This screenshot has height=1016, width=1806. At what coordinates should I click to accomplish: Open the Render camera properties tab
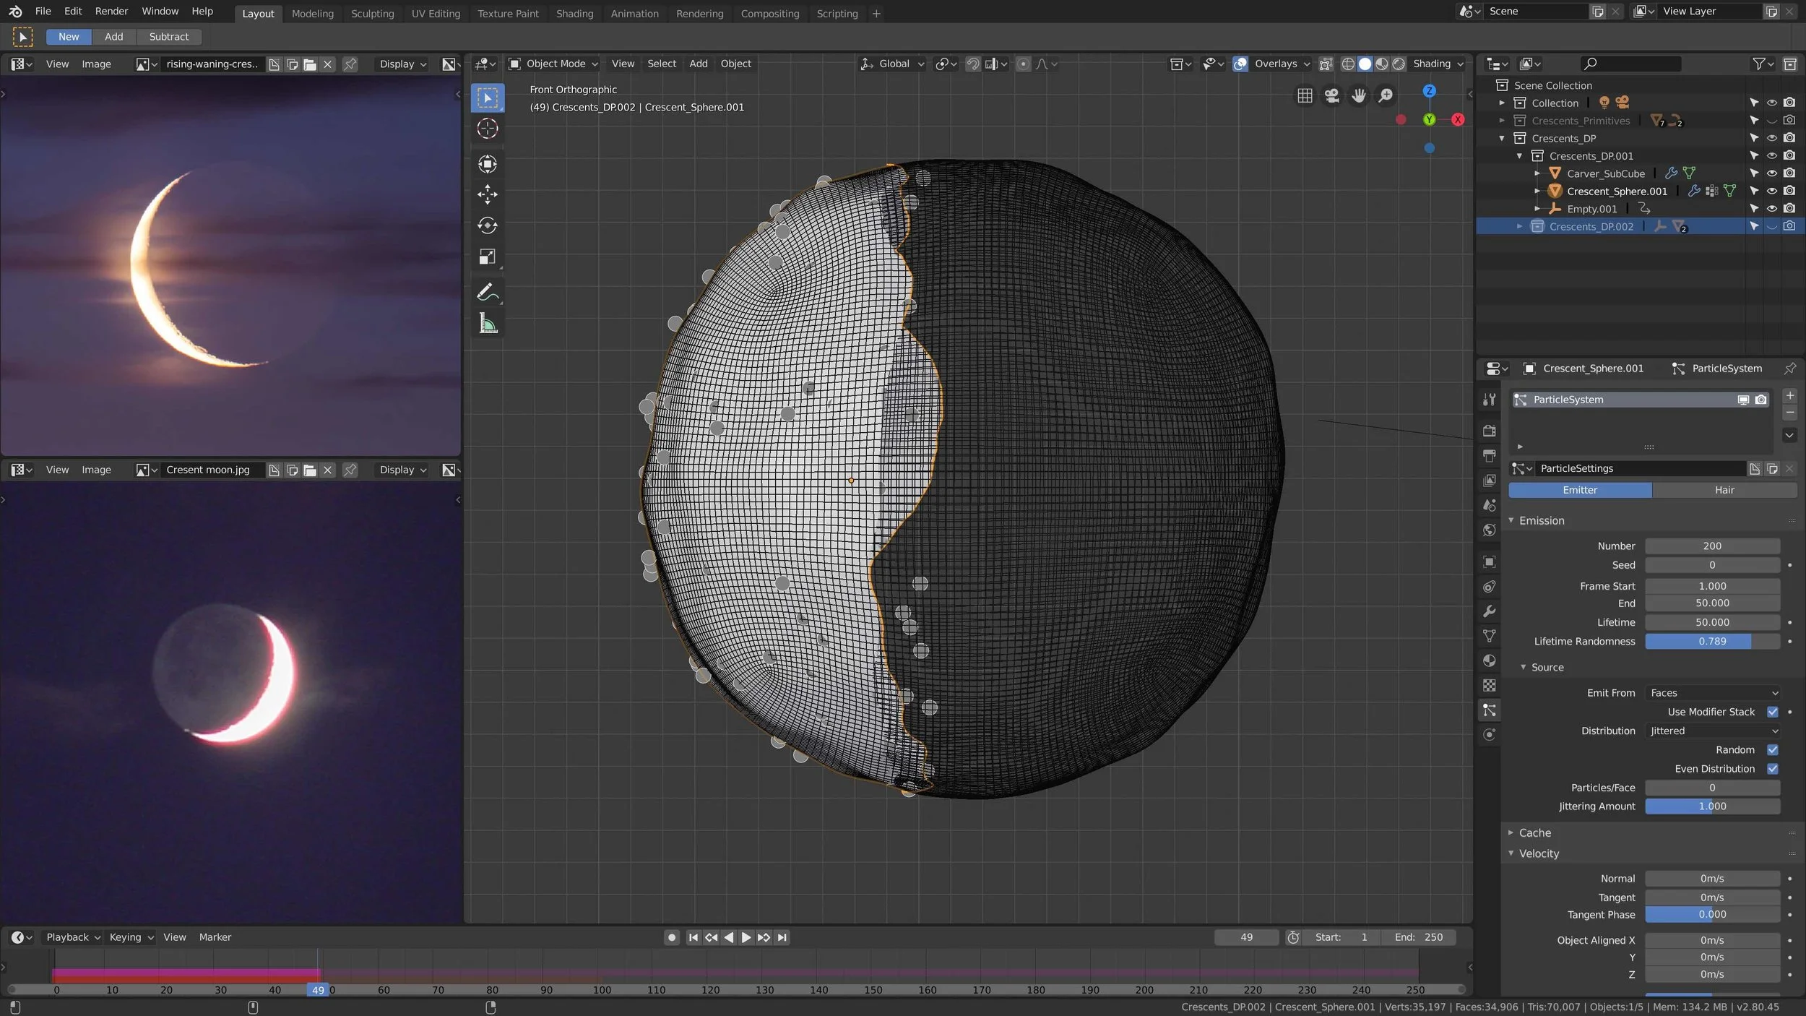[1489, 431]
